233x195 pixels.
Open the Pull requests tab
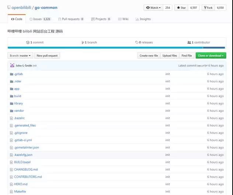71,19
